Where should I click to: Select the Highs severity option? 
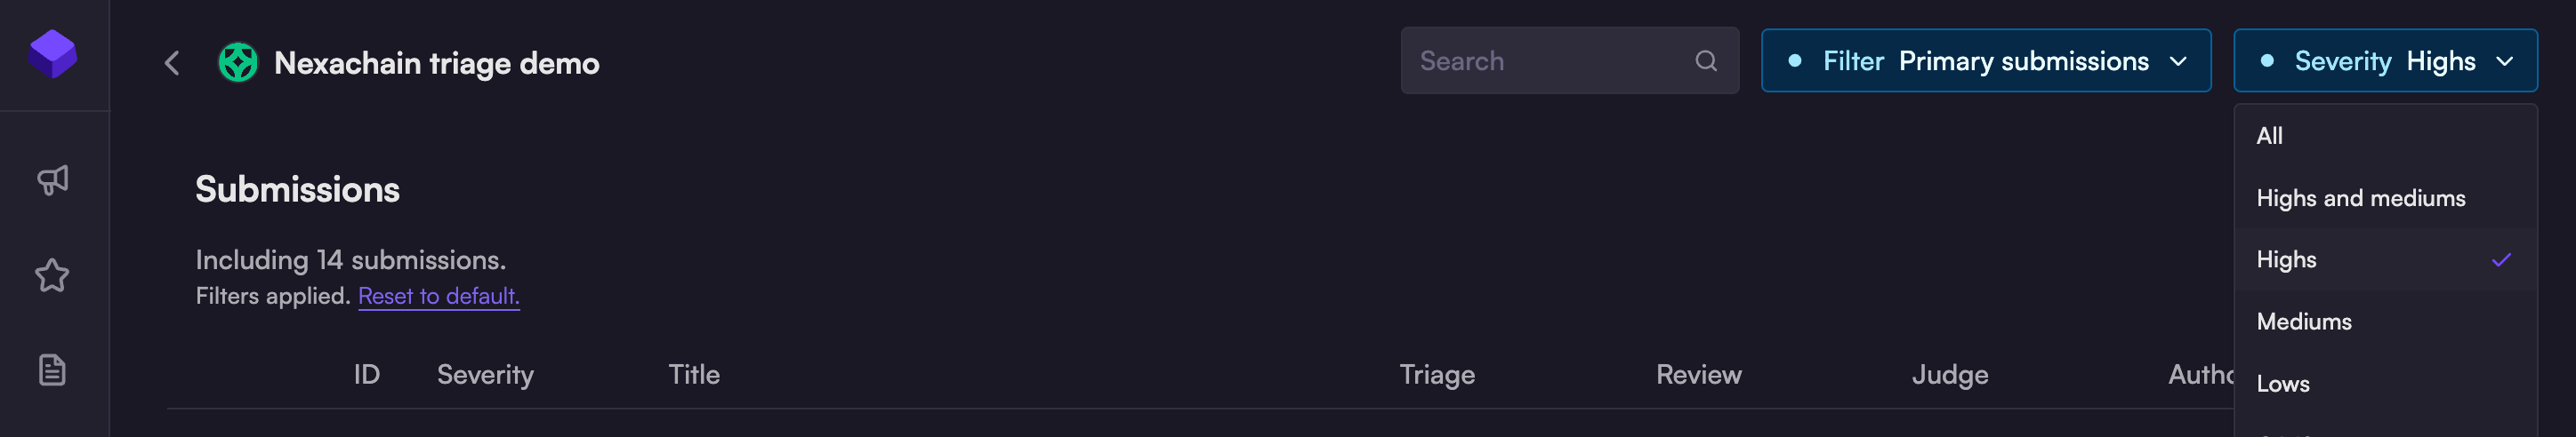pyautogui.click(x=2286, y=259)
